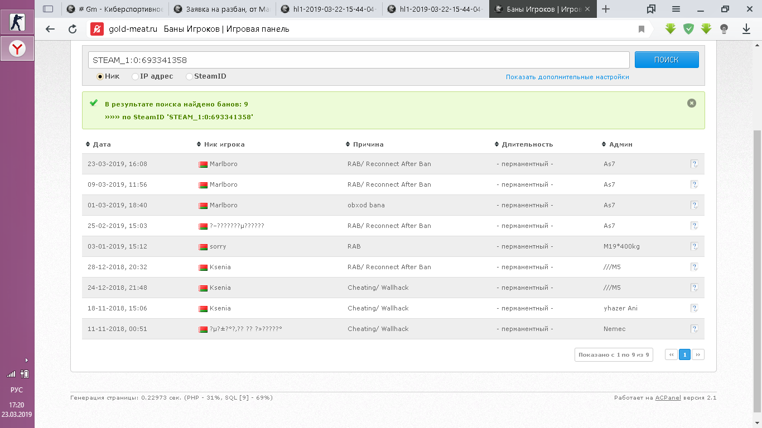762x428 pixels.
Task: Open ban details for 28-12-2018 row
Action: (x=695, y=267)
